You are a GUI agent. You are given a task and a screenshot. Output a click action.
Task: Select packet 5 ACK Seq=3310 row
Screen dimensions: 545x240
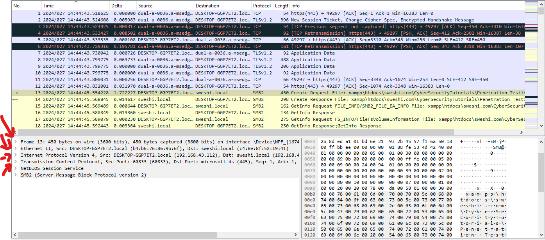point(268,40)
